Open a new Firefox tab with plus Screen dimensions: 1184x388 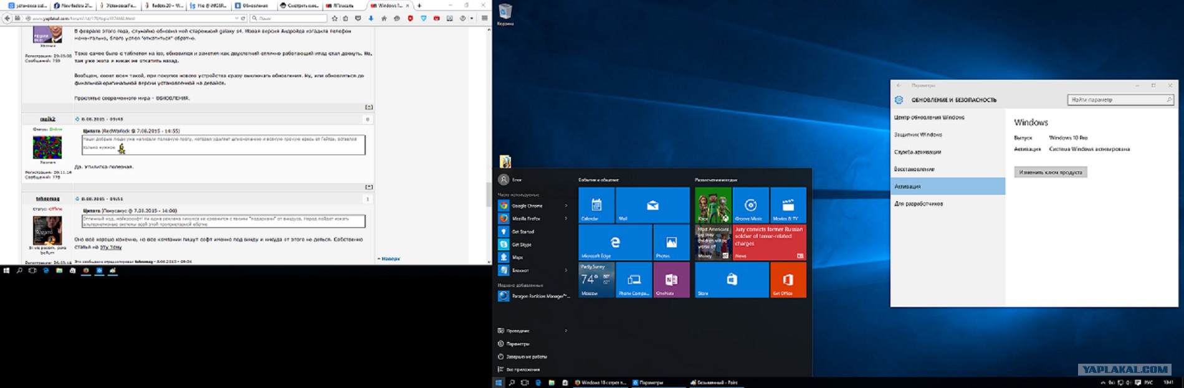pos(419,6)
